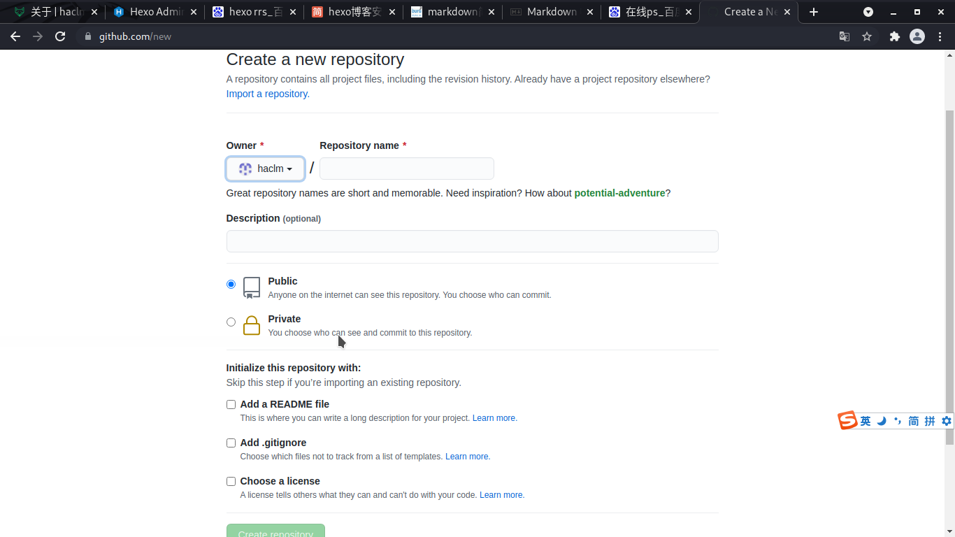
Task: Click the translate page icon
Action: 845,36
